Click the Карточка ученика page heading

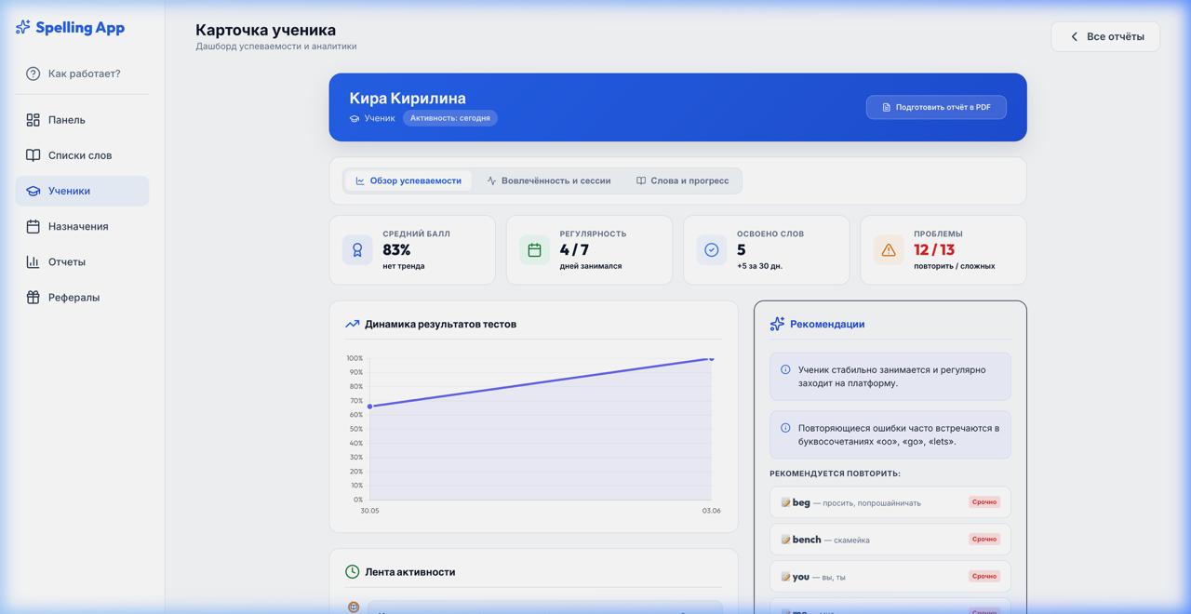coord(265,30)
